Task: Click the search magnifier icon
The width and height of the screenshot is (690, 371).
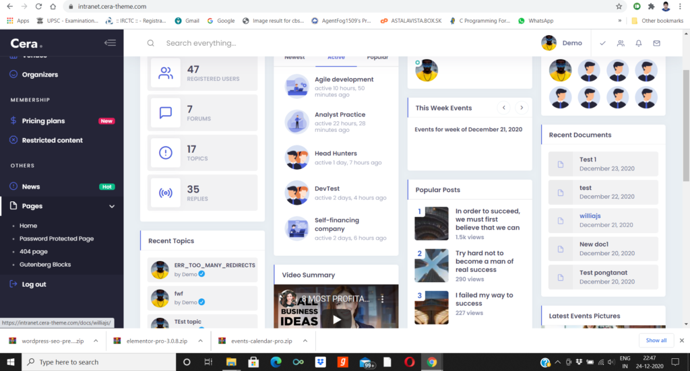Action: tap(150, 43)
